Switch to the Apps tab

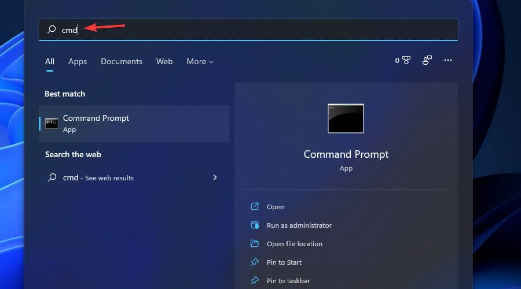78,61
